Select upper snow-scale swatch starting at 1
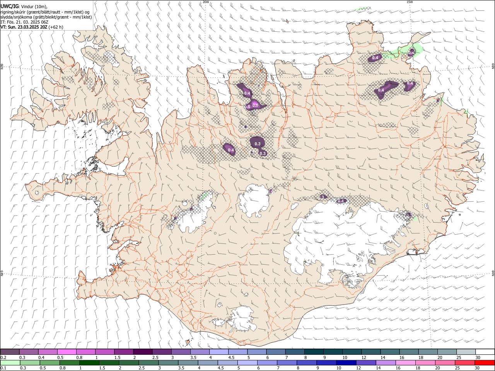The image size is (495, 371). pyautogui.click(x=105, y=352)
